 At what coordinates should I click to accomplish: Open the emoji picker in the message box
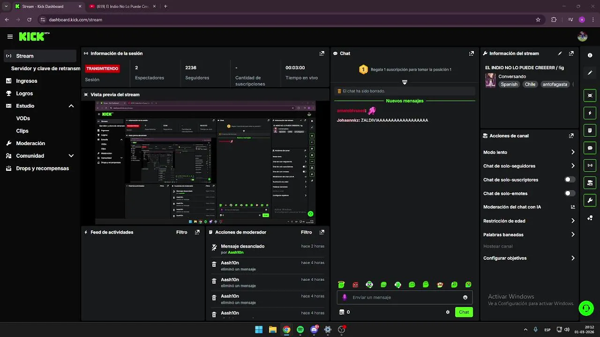pos(465,297)
